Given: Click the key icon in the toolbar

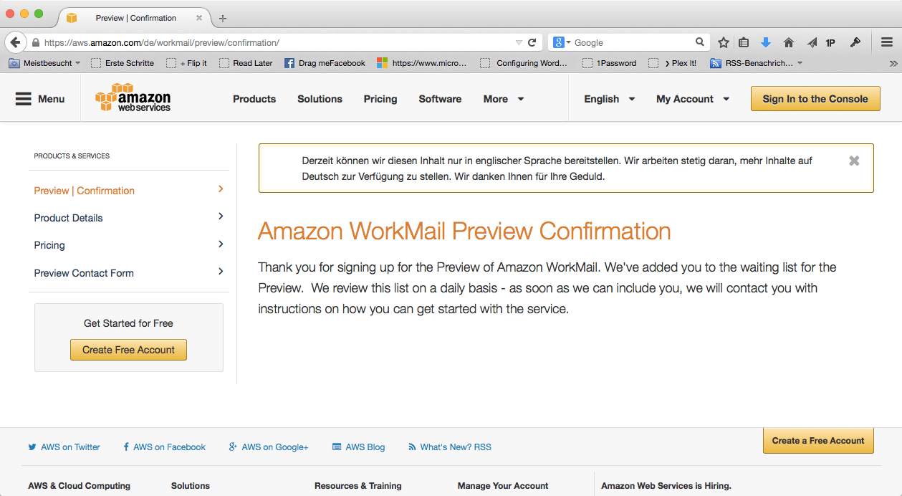Looking at the screenshot, I should 855,42.
